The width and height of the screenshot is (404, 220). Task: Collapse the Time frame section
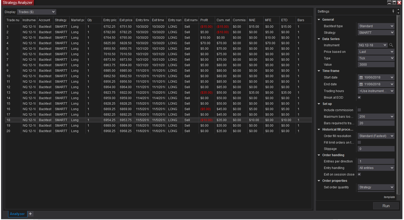pyautogui.click(x=319, y=71)
